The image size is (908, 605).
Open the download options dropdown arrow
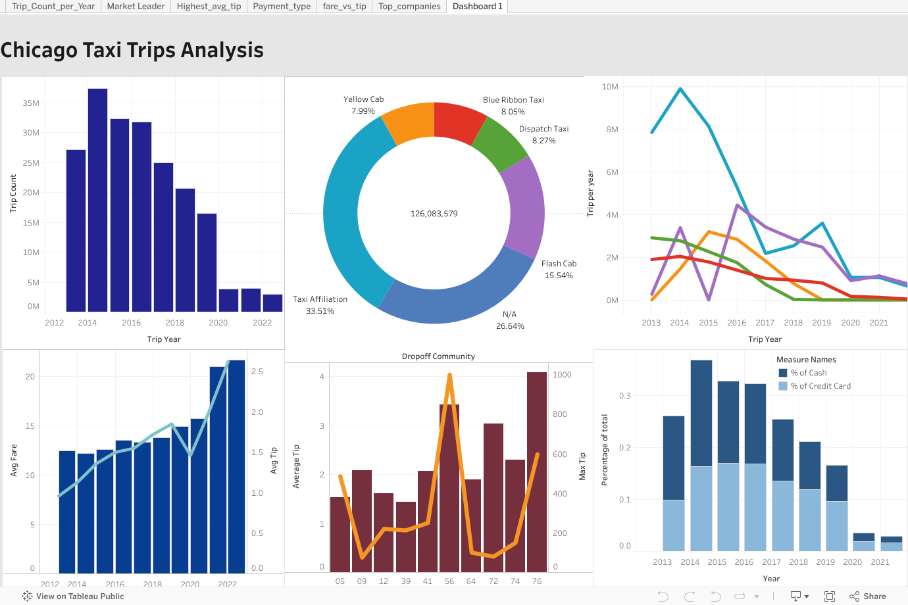pyautogui.click(x=807, y=596)
